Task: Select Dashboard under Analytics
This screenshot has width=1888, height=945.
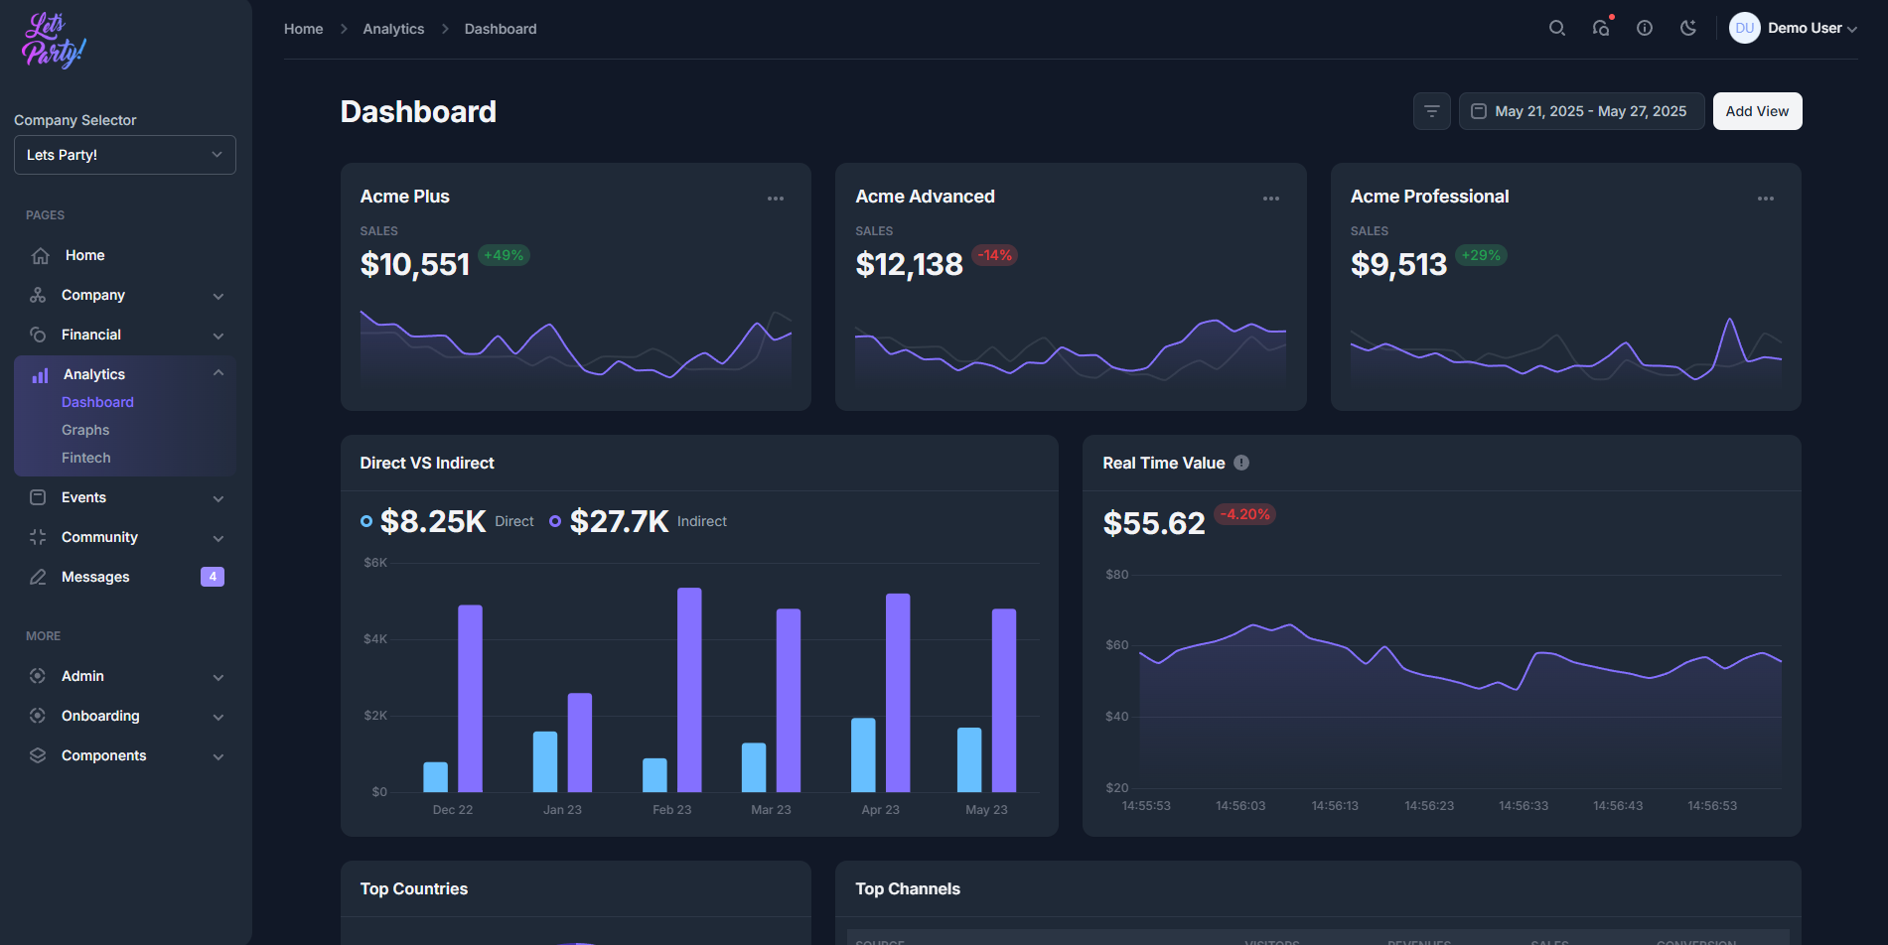Action: pyautogui.click(x=97, y=402)
